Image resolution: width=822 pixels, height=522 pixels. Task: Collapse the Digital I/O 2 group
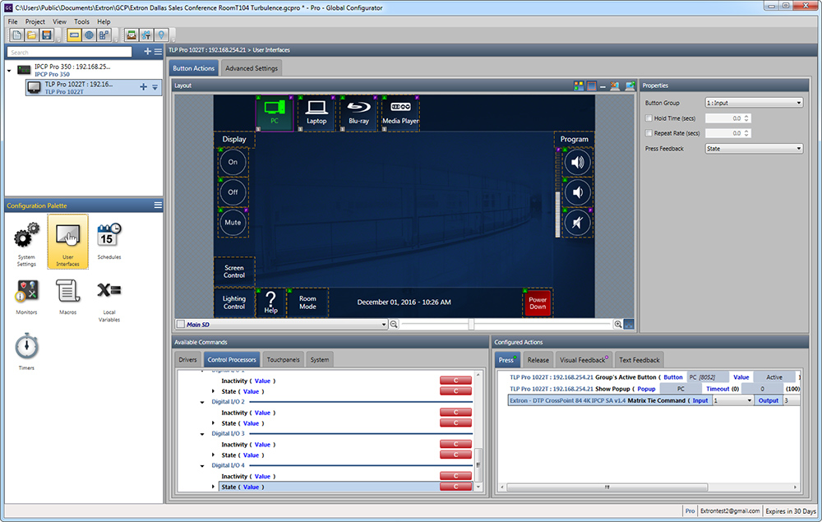point(202,402)
